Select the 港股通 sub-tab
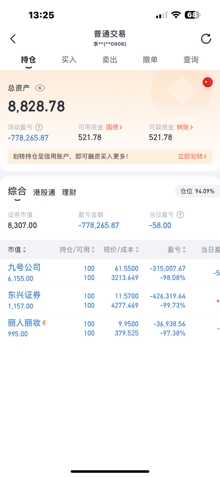This screenshot has width=220, height=477. coord(44,192)
